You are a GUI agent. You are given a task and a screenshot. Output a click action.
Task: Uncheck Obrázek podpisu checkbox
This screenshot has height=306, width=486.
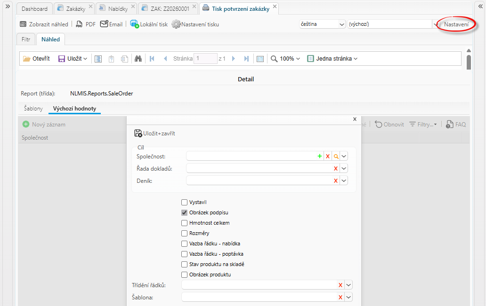(x=184, y=212)
